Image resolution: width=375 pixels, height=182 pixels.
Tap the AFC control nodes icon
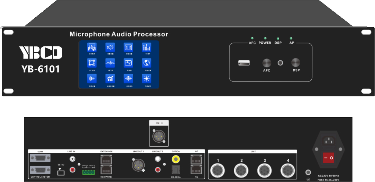pyautogui.click(x=92, y=63)
